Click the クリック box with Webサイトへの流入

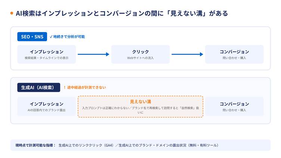[x=140, y=54]
